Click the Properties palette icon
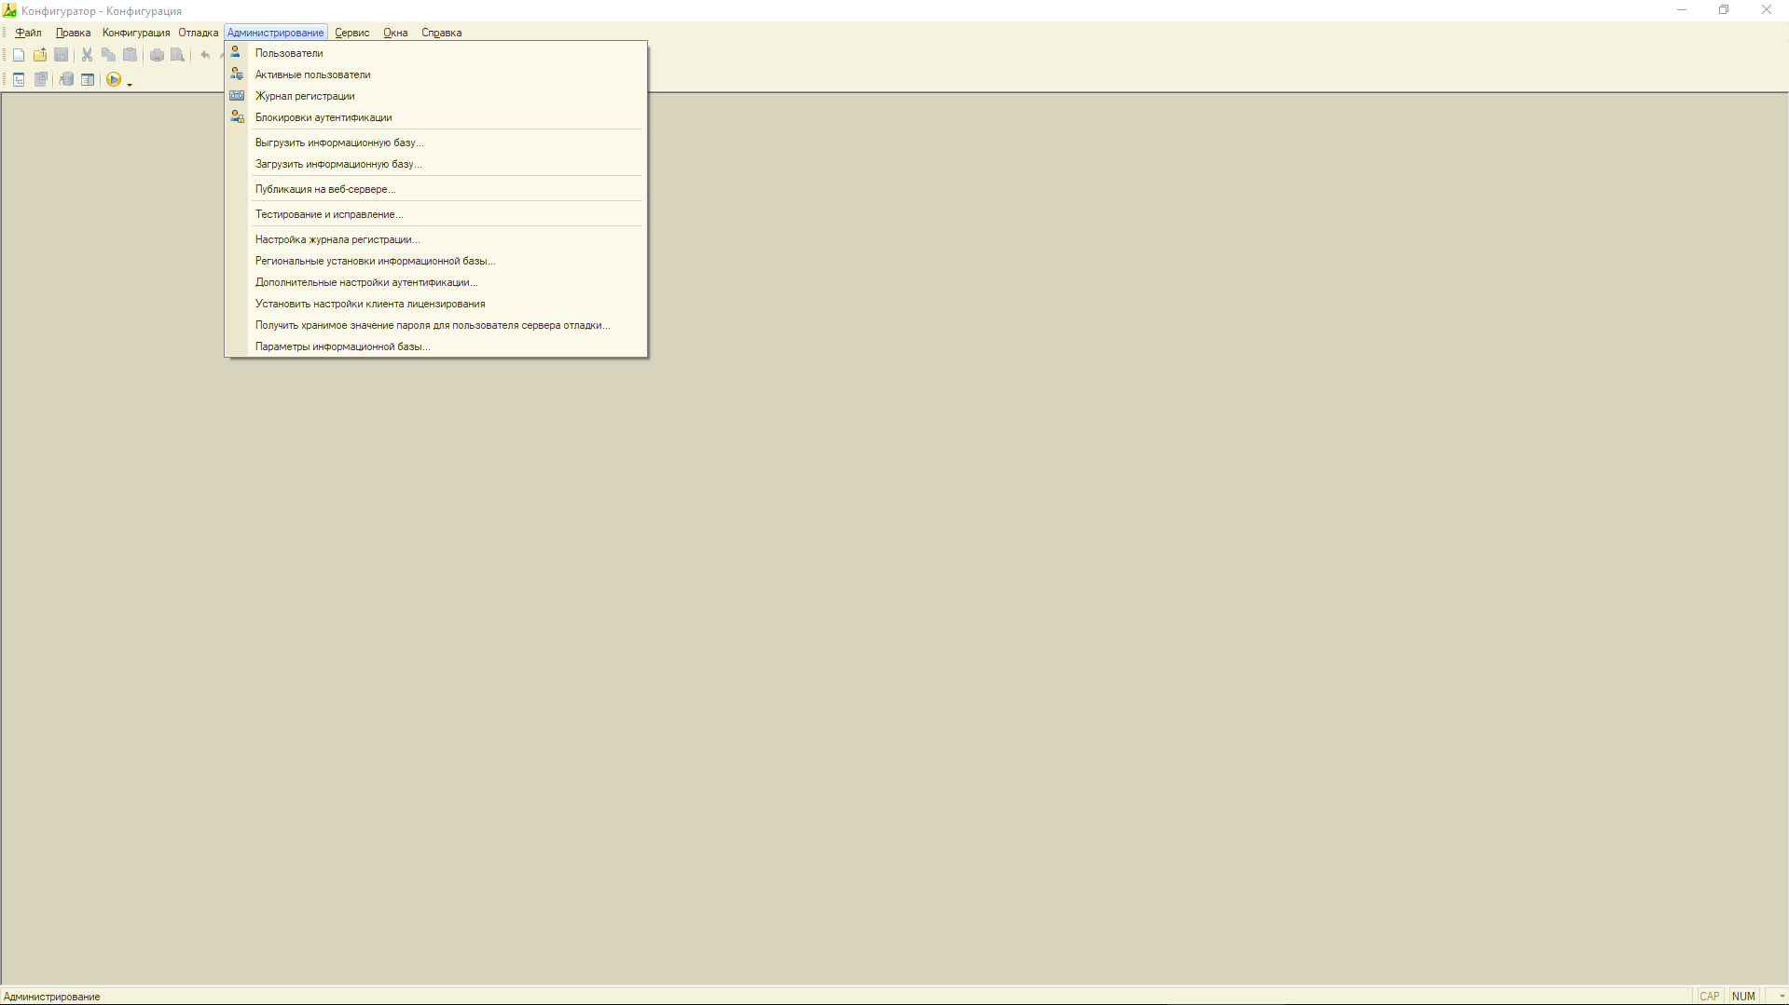The width and height of the screenshot is (1789, 1005). 88,80
